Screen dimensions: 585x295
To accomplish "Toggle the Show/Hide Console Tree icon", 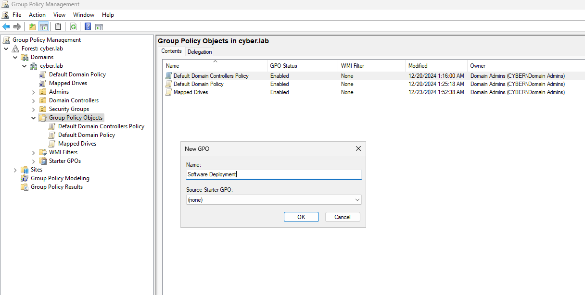I will [43, 27].
